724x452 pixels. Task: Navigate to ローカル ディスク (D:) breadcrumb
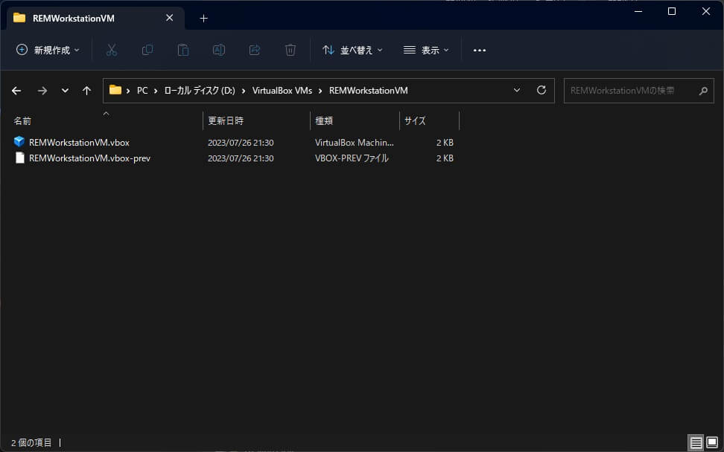pyautogui.click(x=200, y=91)
